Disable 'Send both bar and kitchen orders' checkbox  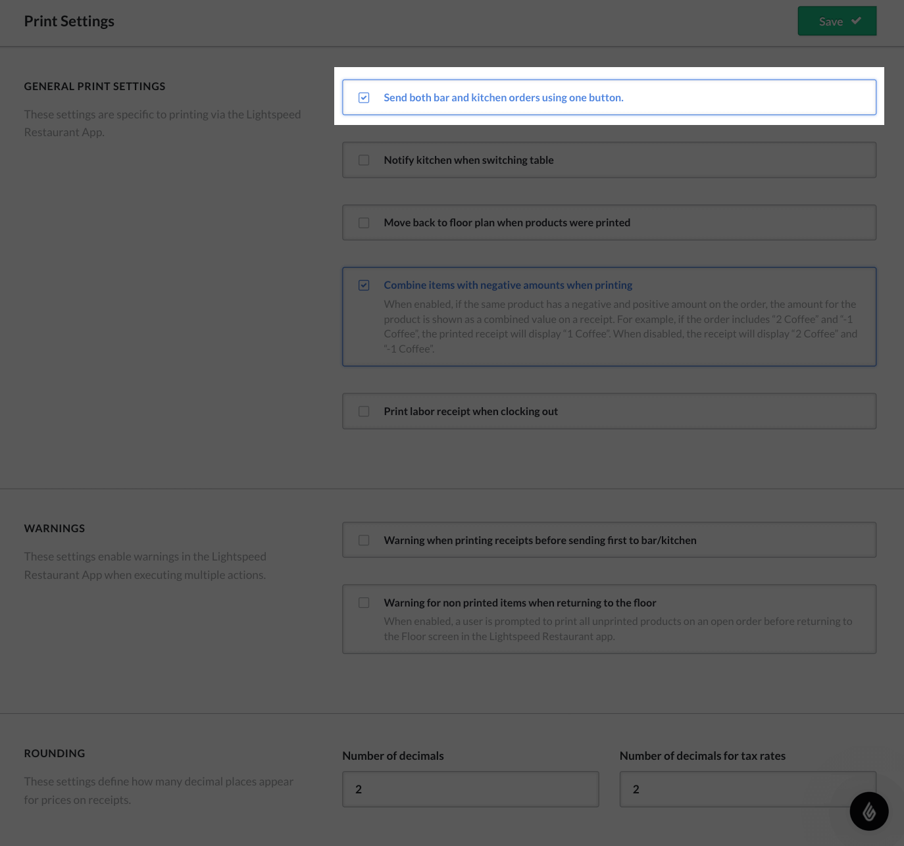(x=364, y=97)
